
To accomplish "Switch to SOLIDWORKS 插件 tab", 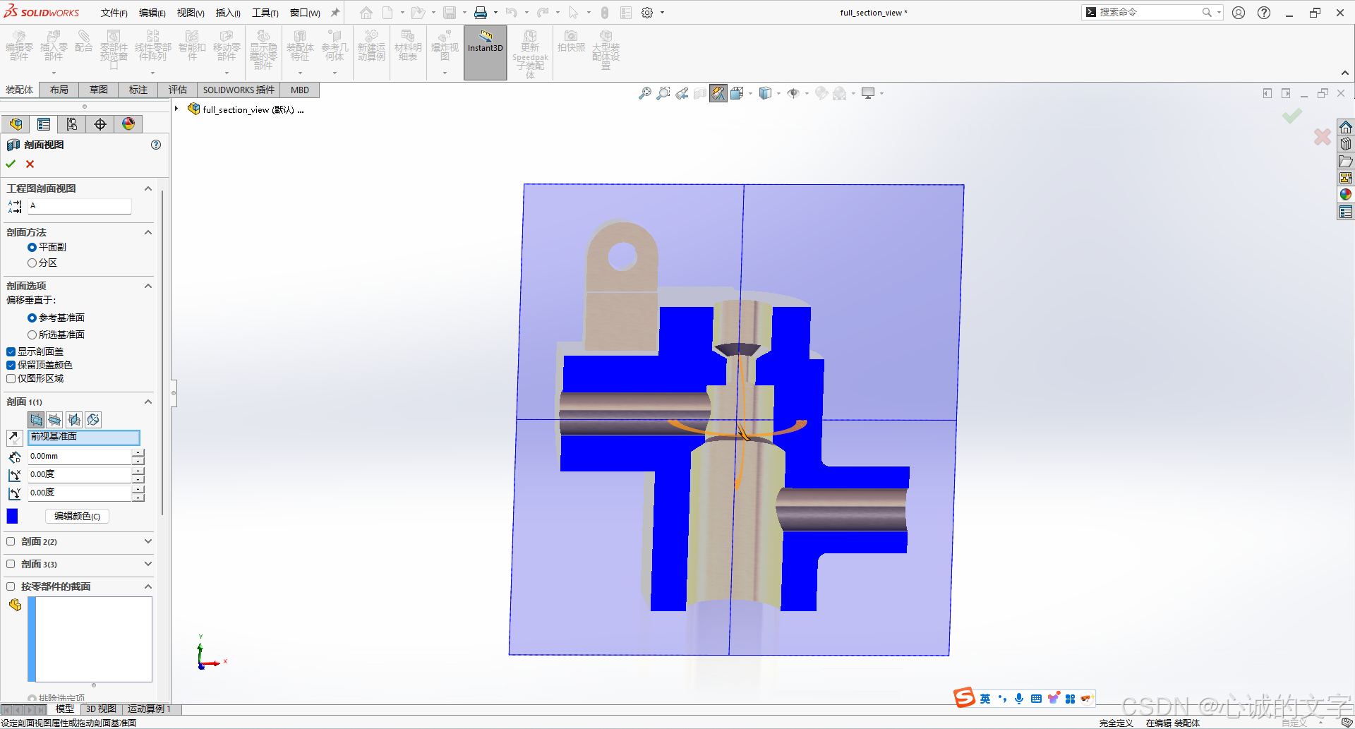I will [239, 90].
